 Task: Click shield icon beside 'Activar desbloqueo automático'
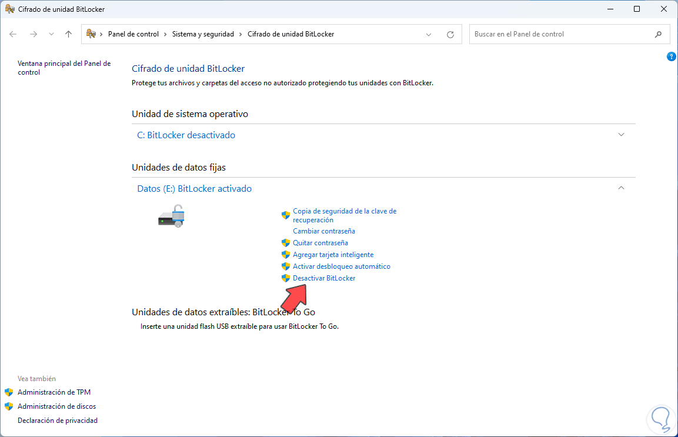(285, 266)
